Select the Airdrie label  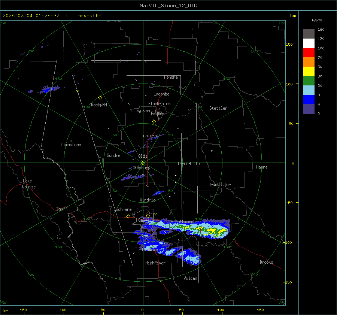pos(148,200)
